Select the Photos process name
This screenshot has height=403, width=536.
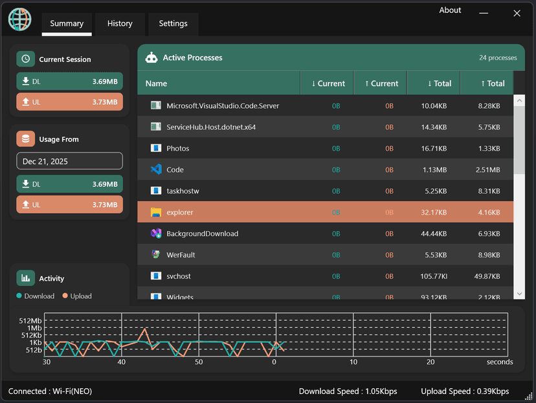(178, 148)
